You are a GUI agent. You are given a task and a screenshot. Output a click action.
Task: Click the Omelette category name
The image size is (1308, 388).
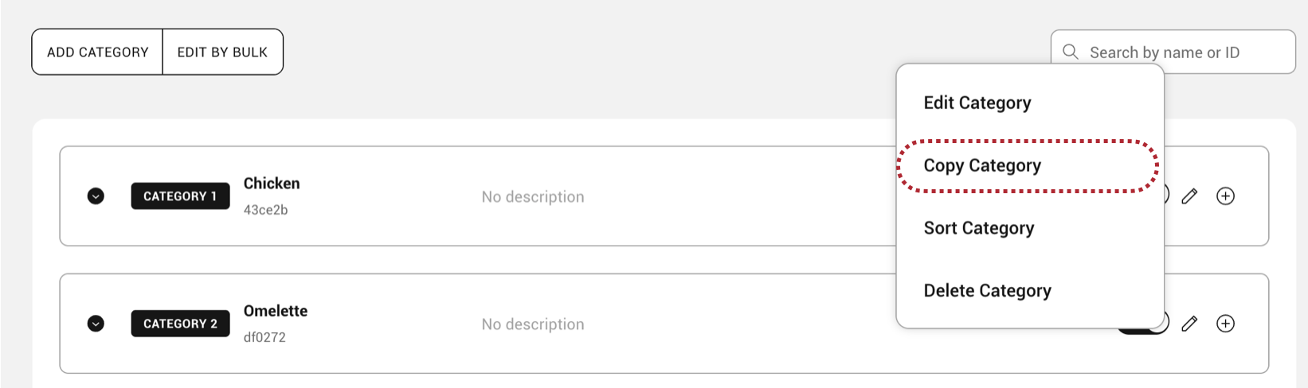(x=276, y=311)
